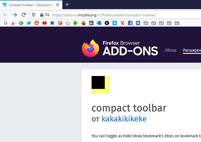Open a new tab with plus button

point(67,5)
